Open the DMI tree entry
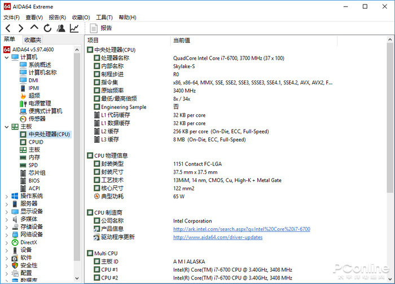395x284 pixels. 33,80
